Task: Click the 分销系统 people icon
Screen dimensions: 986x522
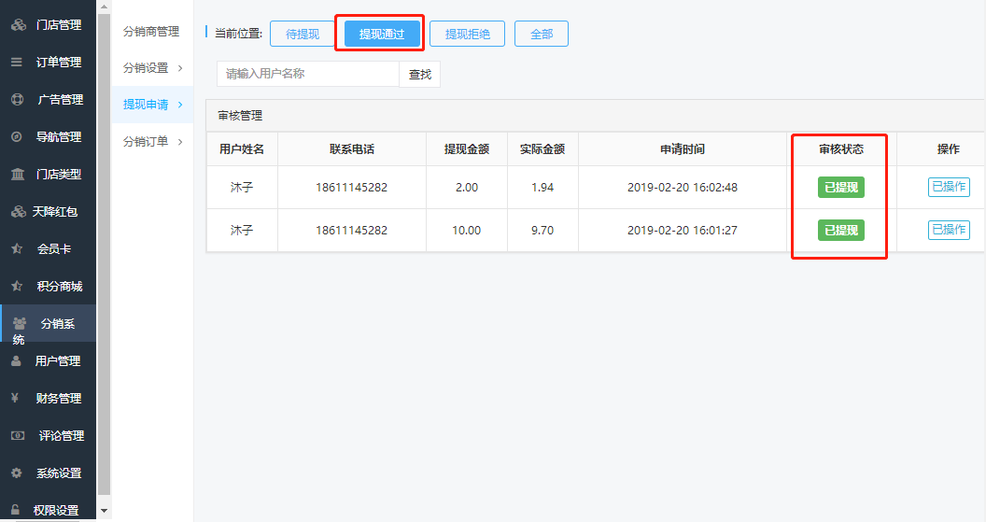Action: click(x=20, y=323)
